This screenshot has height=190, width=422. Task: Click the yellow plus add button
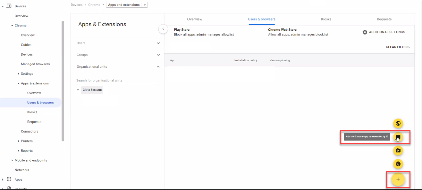tap(398, 179)
